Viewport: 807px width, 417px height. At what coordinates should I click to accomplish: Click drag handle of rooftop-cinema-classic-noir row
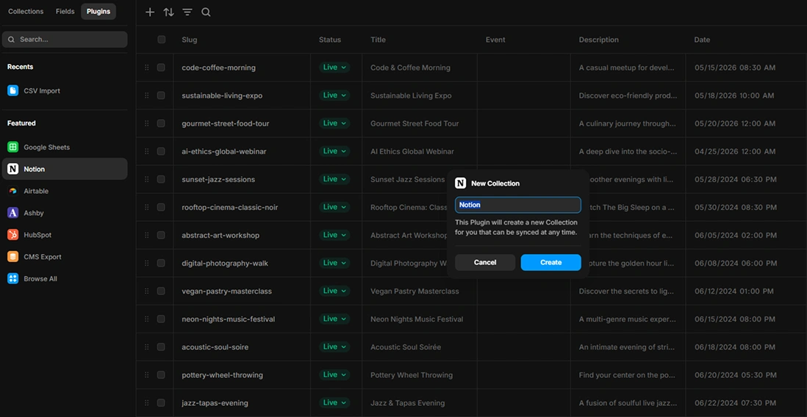pos(147,207)
